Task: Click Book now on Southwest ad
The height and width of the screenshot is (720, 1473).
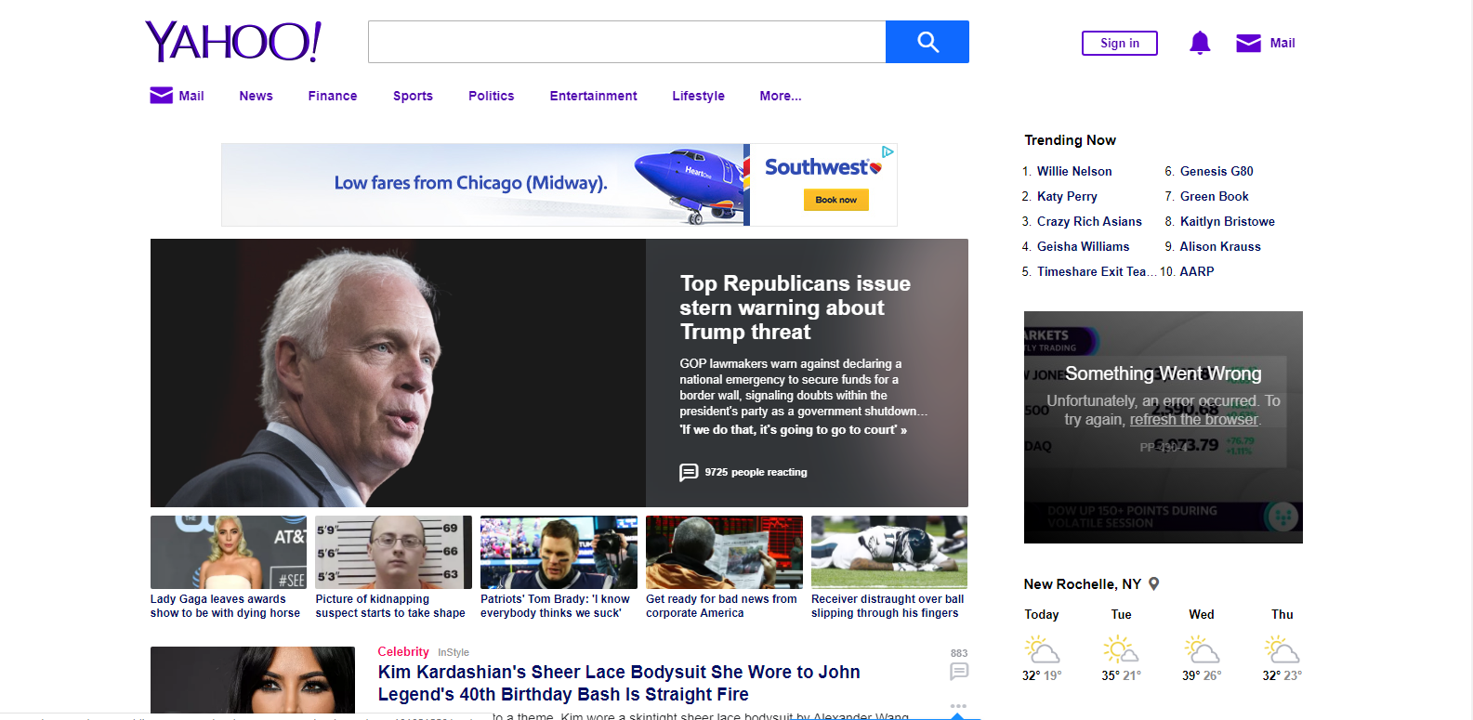Action: (x=835, y=200)
